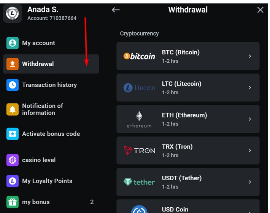Image resolution: width=270 pixels, height=213 pixels.
Task: Click the My account person icon
Action: click(x=13, y=43)
